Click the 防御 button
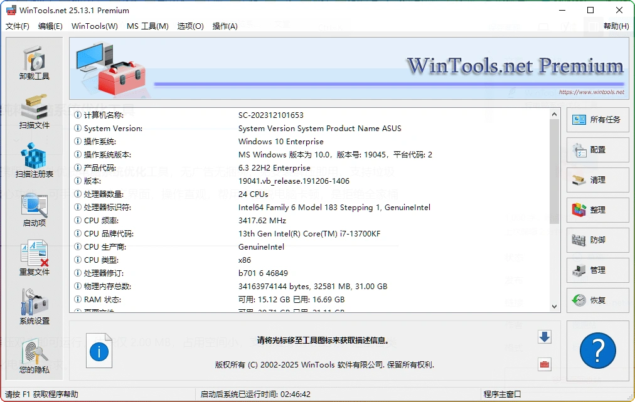635x402 pixels. pyautogui.click(x=597, y=240)
